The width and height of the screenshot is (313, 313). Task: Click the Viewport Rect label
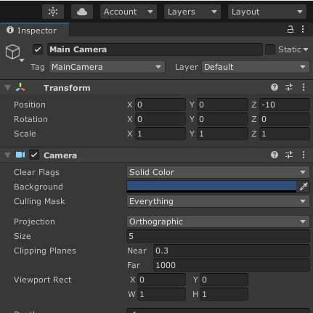43,280
